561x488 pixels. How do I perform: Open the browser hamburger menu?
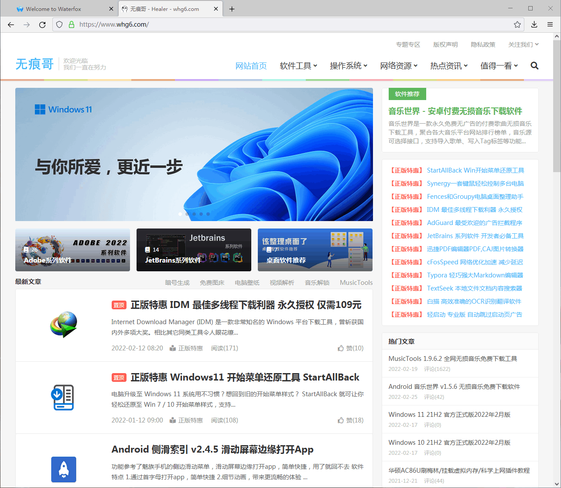tap(550, 24)
